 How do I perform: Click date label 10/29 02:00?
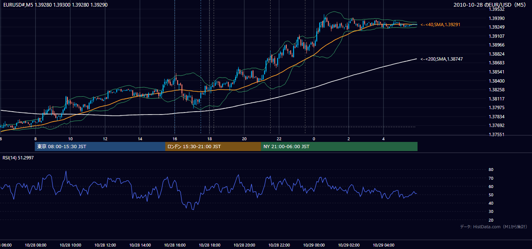(x=349, y=245)
